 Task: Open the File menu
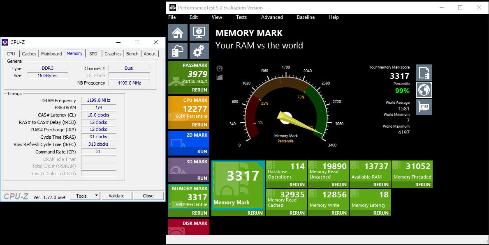[x=172, y=17]
